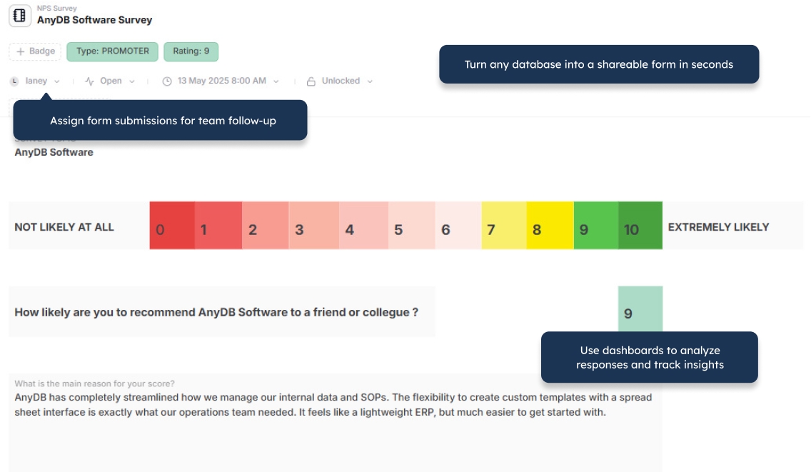Viewport: 811px width, 472px height.
Task: Click the AnyDB Software survey topic value
Action: point(54,152)
